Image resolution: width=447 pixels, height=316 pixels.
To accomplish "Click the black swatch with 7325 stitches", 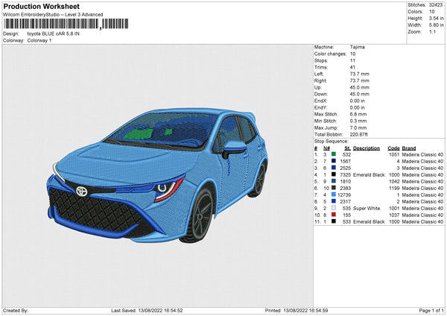I will click(x=334, y=174).
